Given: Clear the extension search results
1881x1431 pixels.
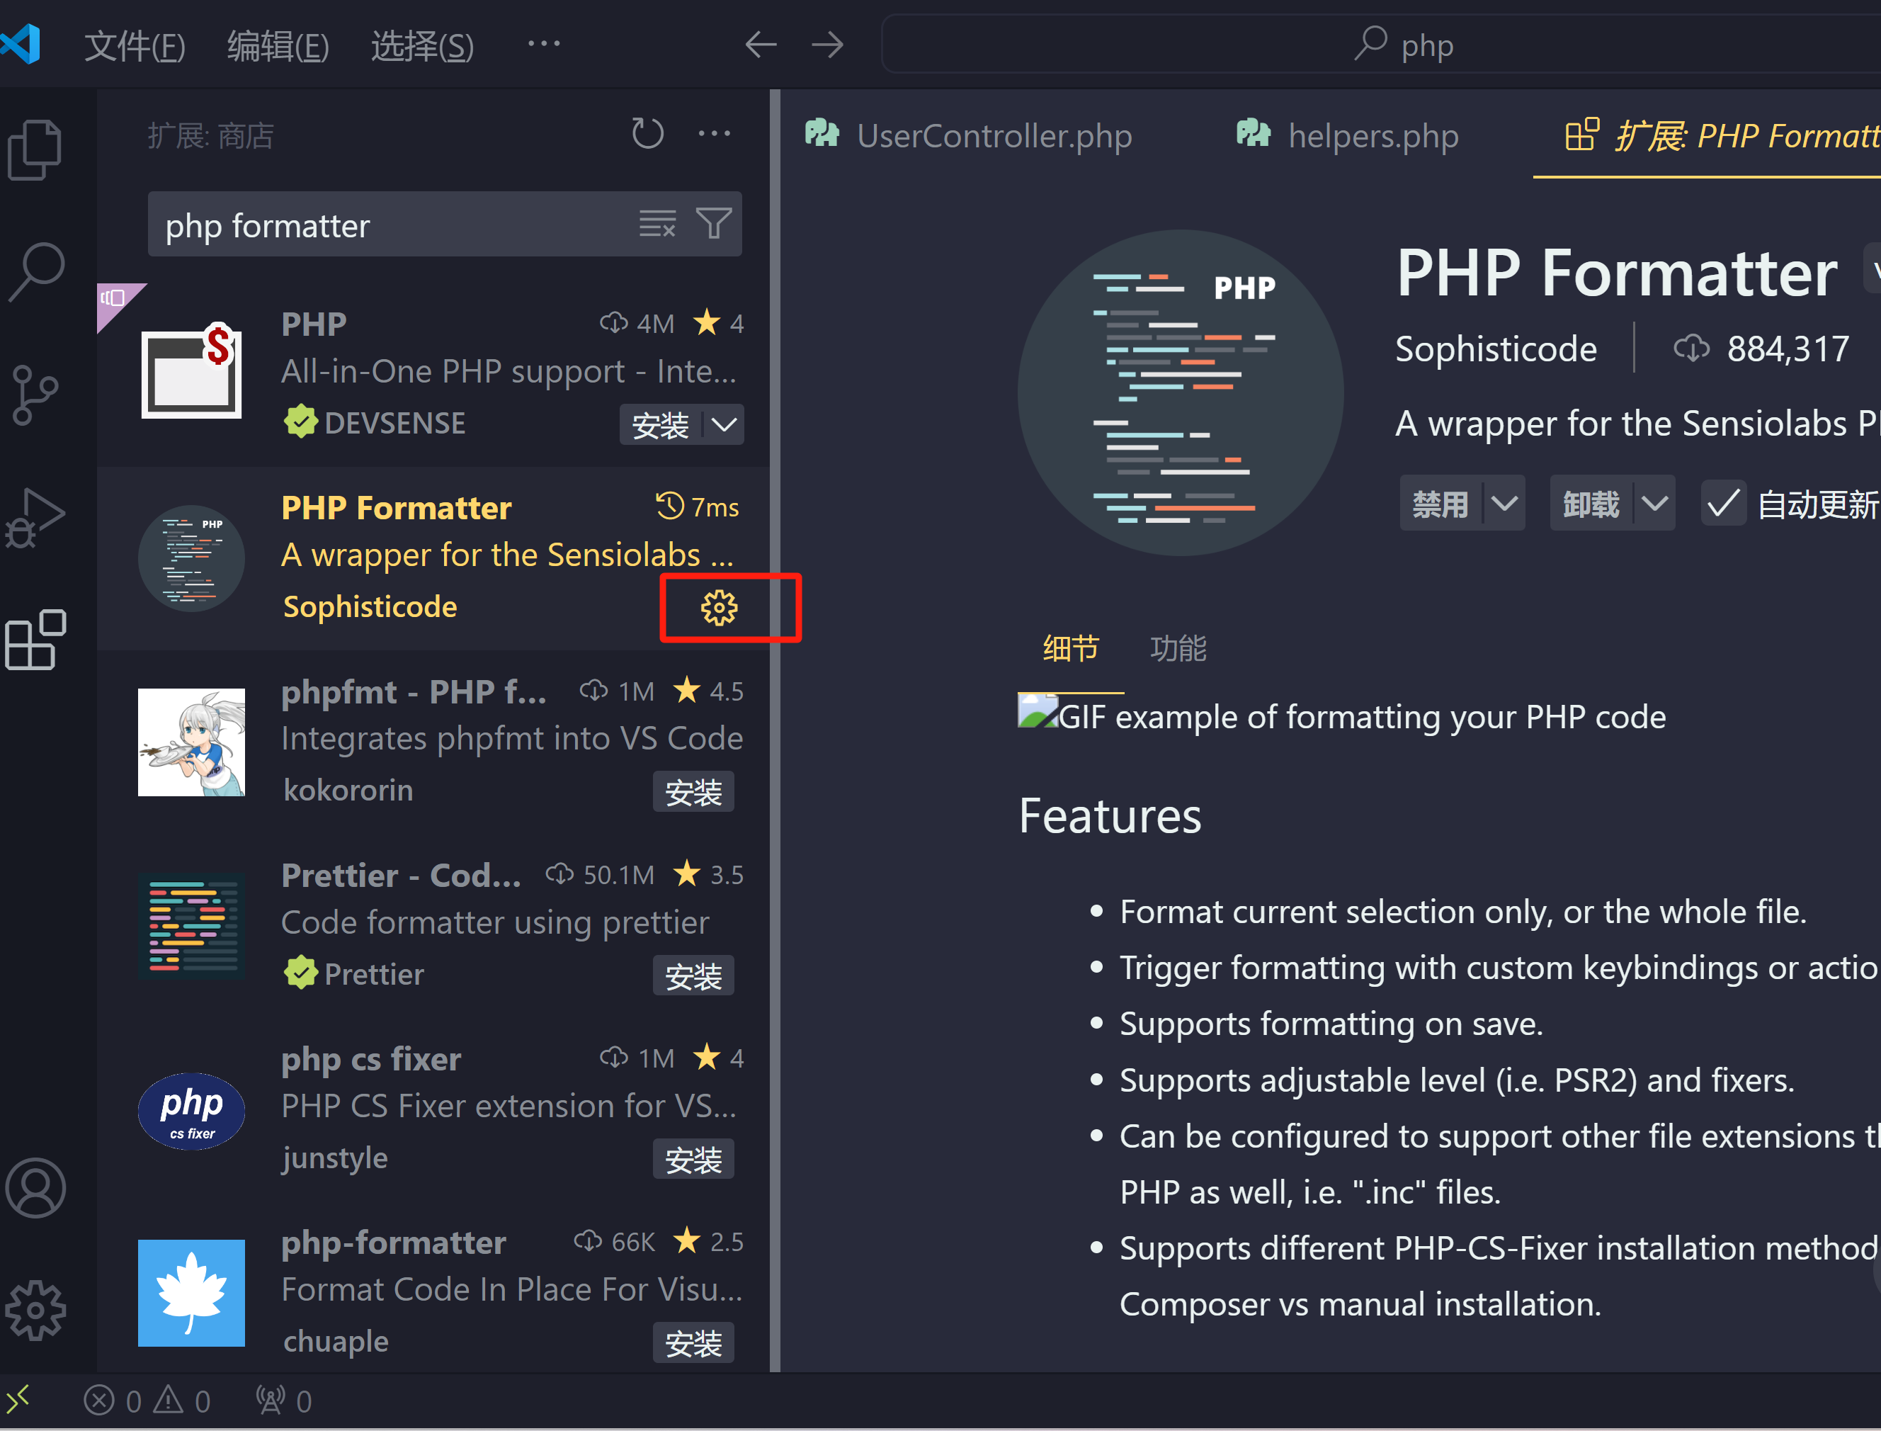Looking at the screenshot, I should pos(656,224).
